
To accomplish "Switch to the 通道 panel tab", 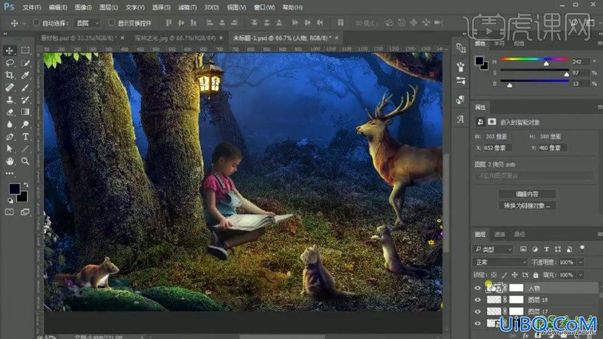I will tap(499, 235).
